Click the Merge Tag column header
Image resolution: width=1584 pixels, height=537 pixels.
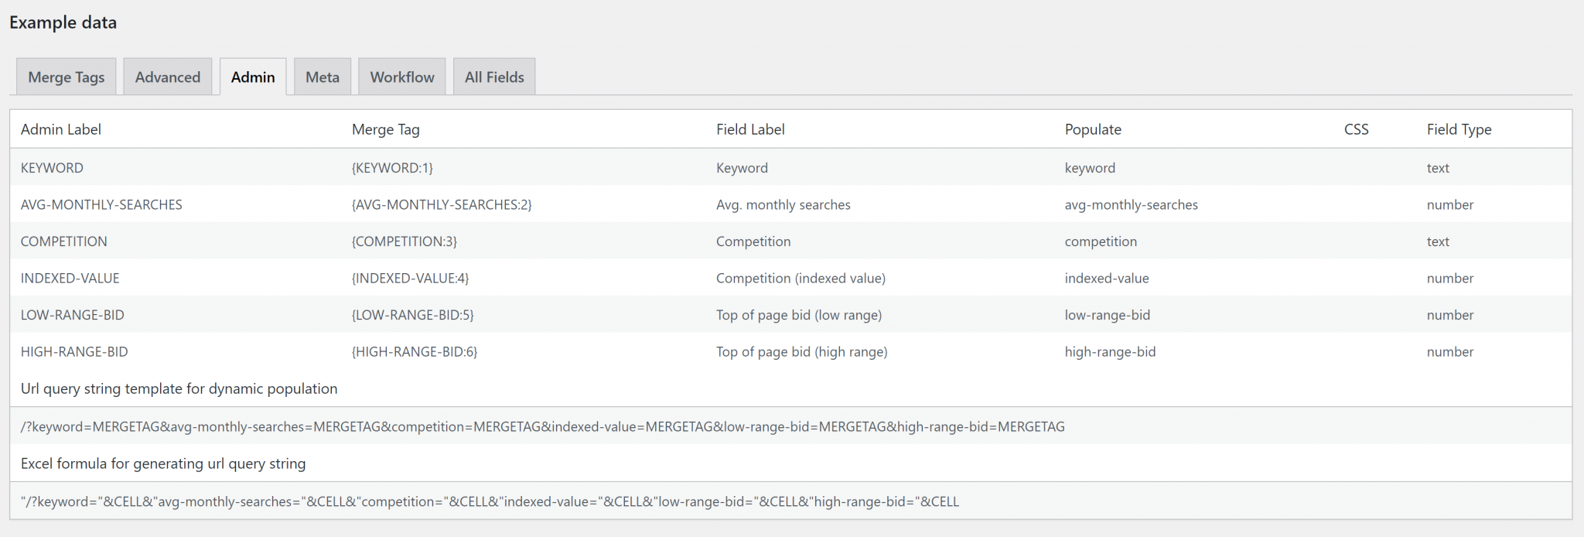(x=385, y=130)
